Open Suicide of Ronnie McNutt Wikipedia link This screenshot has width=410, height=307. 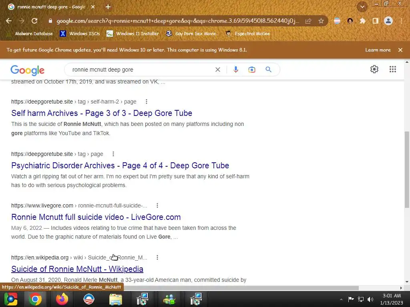(77, 269)
